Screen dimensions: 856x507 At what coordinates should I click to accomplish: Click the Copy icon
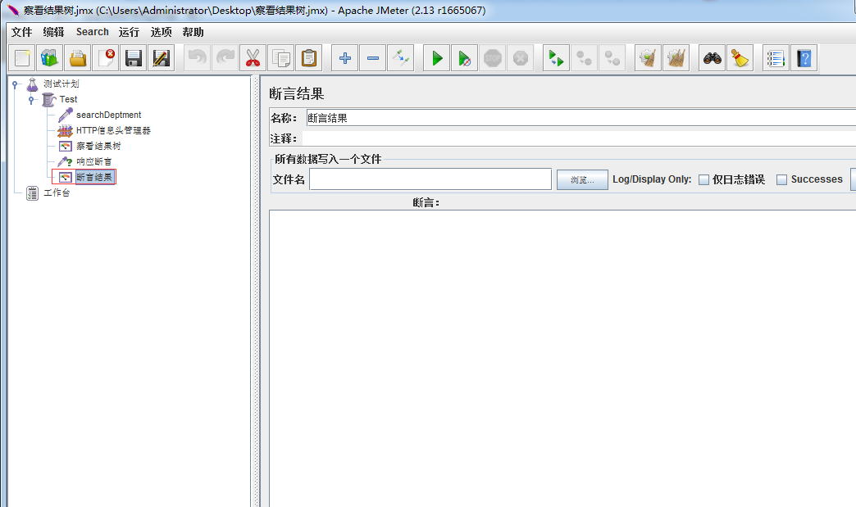281,58
